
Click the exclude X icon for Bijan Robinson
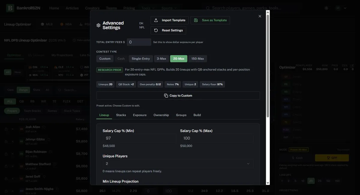click(x=13, y=154)
